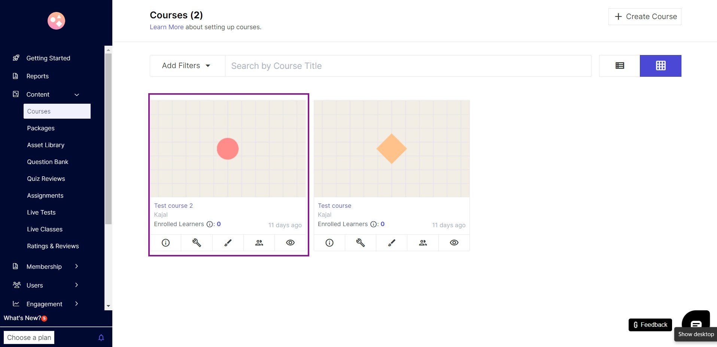Click the Search by Course Title field
Viewport: 717px width, 347px height.
coord(408,66)
